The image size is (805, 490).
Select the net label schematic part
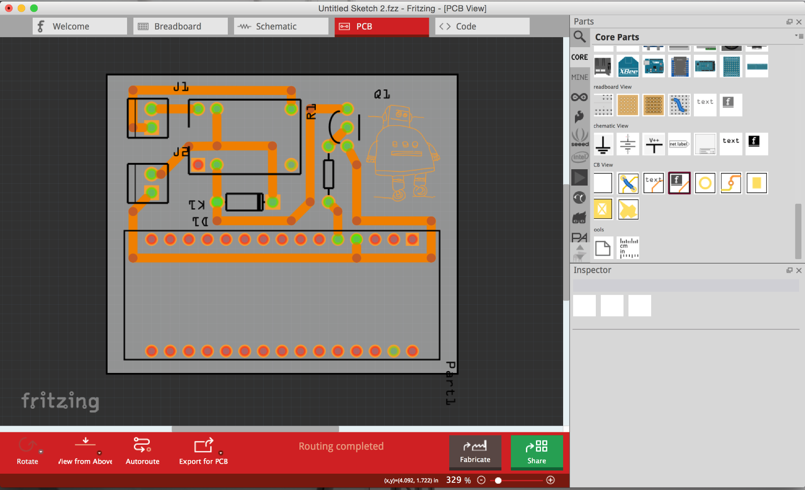point(679,144)
